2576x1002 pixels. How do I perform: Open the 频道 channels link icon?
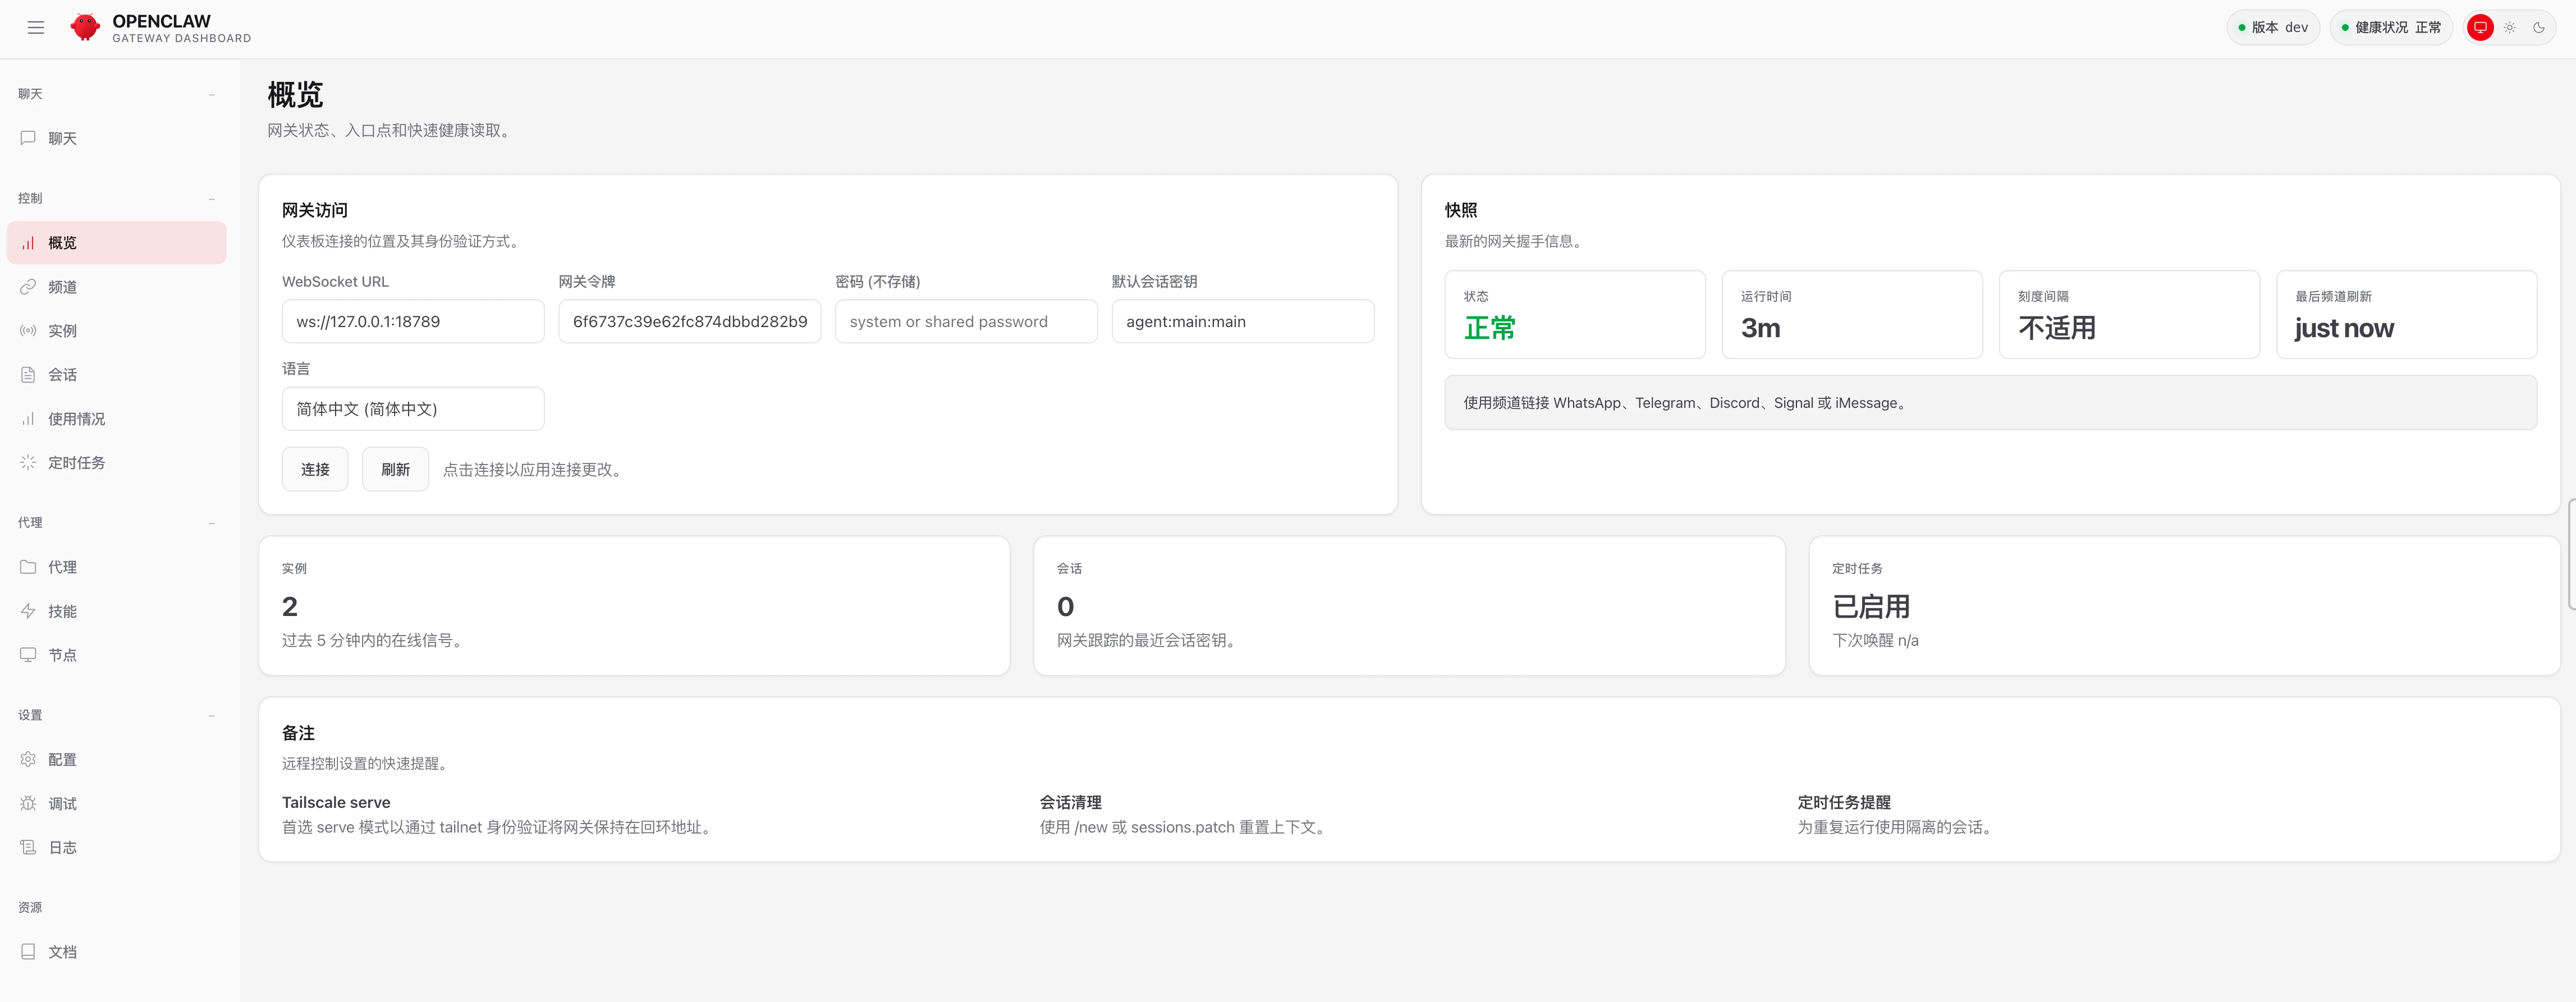(28, 287)
